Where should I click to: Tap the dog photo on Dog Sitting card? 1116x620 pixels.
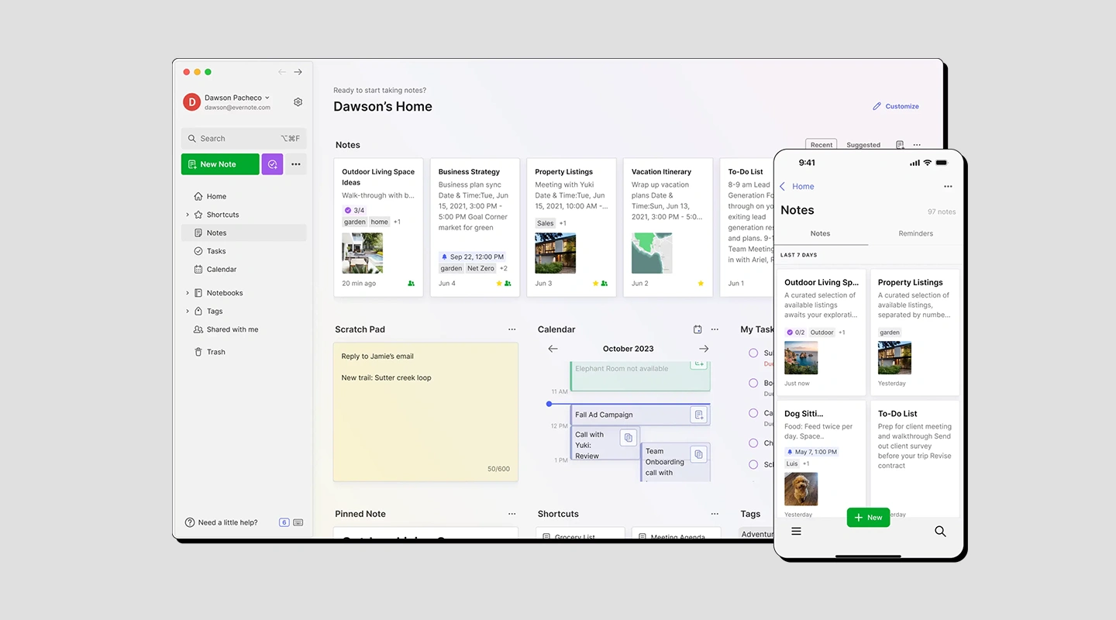click(x=801, y=489)
